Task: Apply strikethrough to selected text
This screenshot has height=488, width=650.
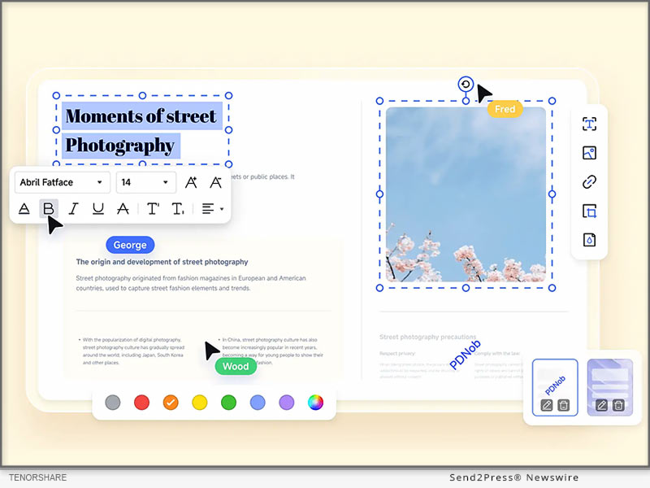Action: (123, 209)
